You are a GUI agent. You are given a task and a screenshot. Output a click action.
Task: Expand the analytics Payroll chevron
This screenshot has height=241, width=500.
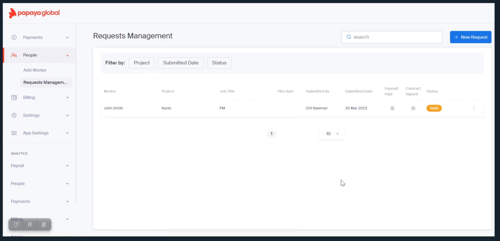click(67, 166)
